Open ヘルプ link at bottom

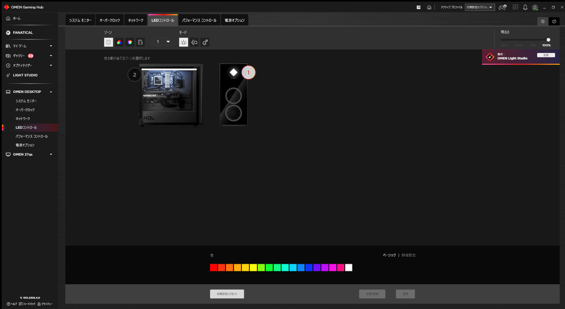coord(12,304)
